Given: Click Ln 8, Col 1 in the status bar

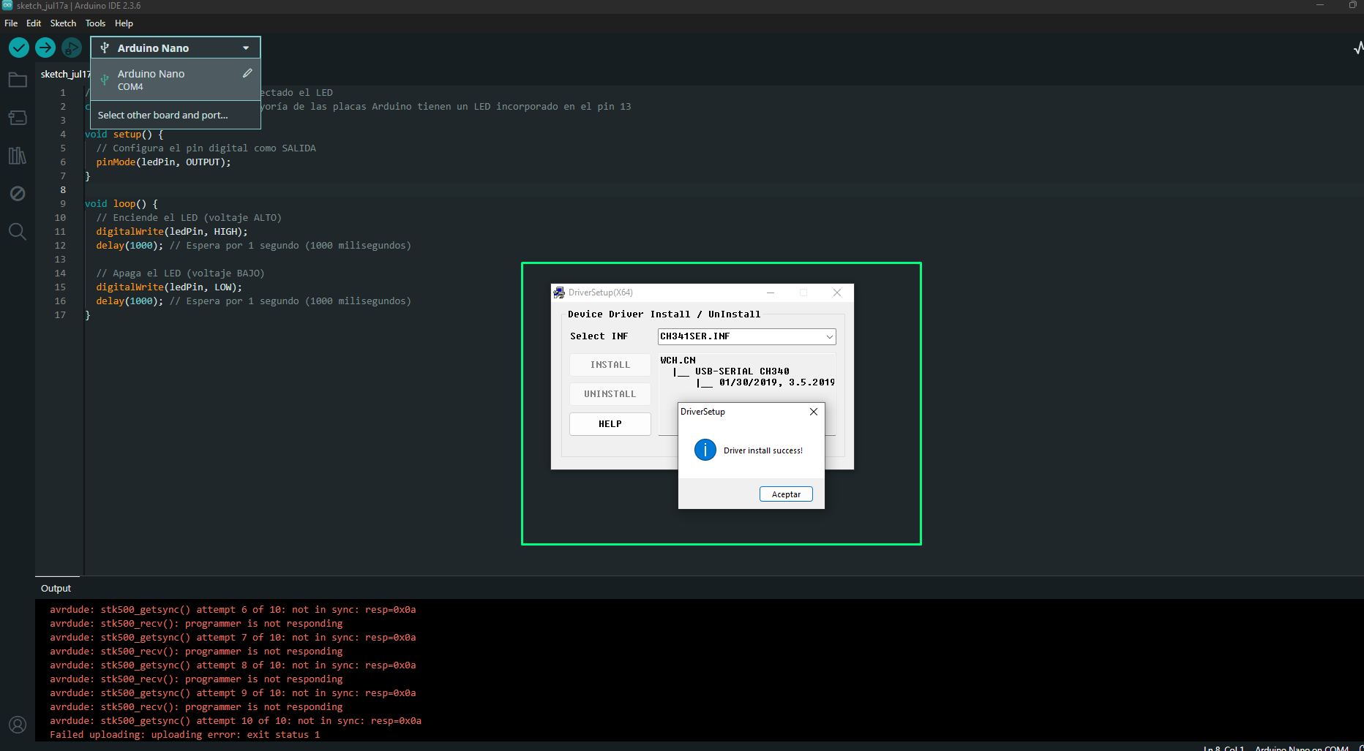Looking at the screenshot, I should [x=1224, y=747].
